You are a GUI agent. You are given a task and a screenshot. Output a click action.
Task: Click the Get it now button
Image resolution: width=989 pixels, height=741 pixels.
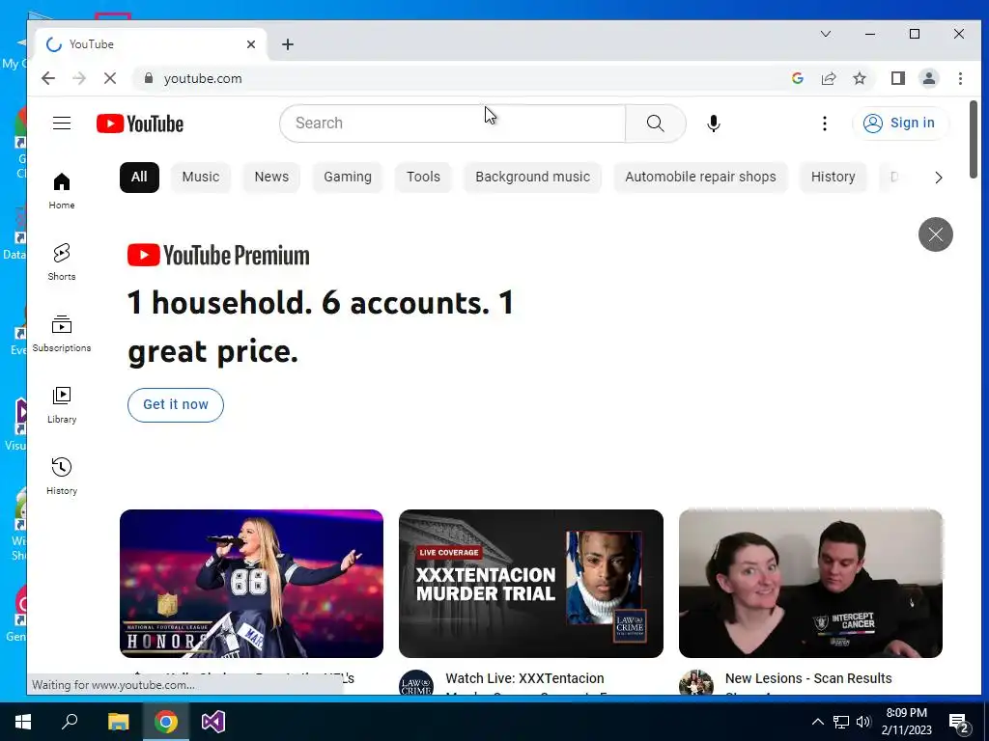tap(176, 404)
